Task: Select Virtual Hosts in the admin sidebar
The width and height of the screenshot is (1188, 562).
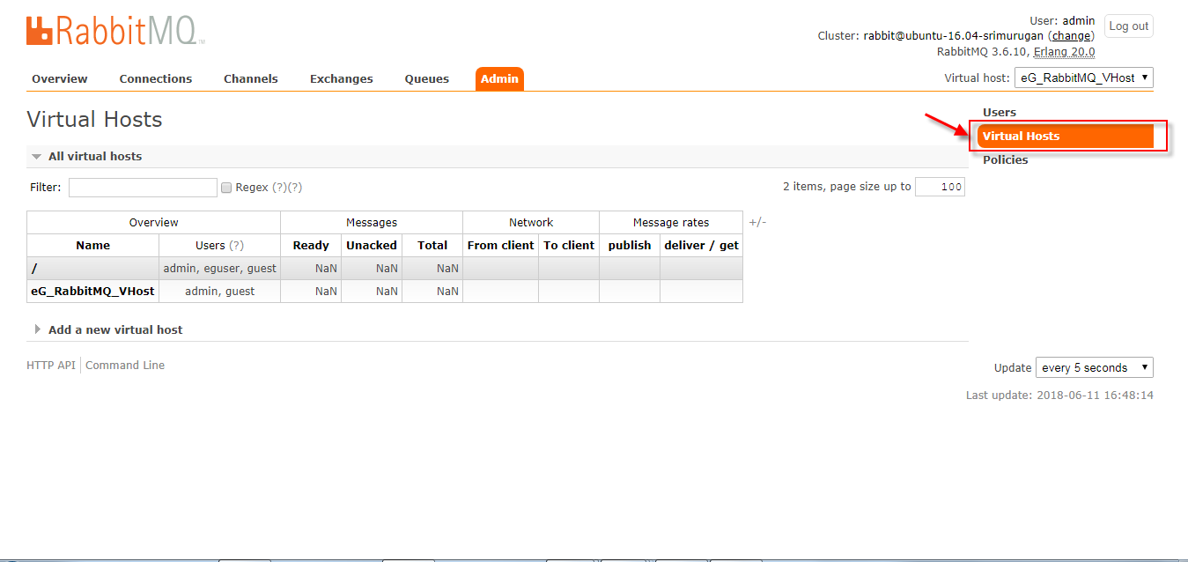Action: pyautogui.click(x=1066, y=136)
